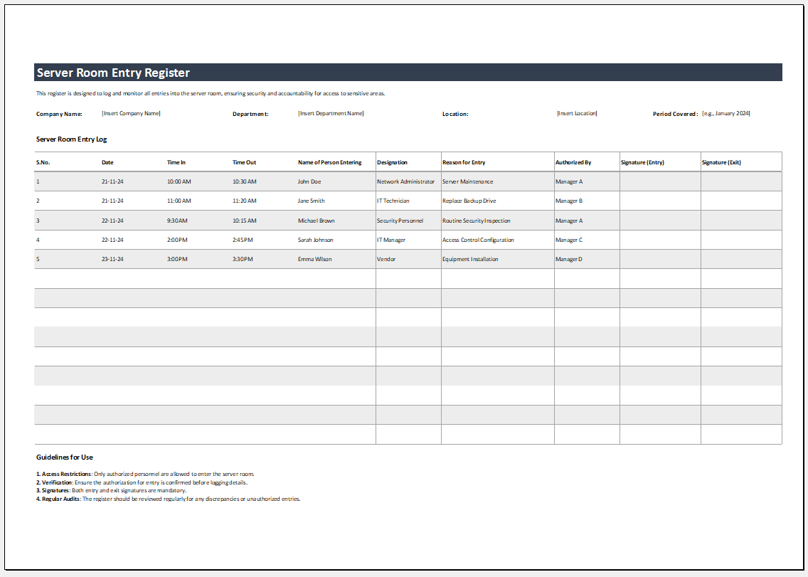The width and height of the screenshot is (808, 577).
Task: Select the Name of Person Entering header
Action: (329, 162)
